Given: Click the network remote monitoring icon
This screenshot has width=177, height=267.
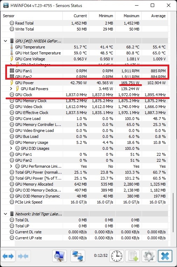Looking at the screenshot, I should click(x=78, y=256).
